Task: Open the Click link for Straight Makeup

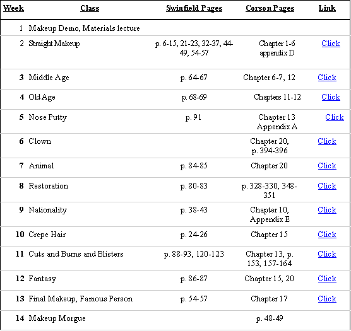Action: (331, 44)
